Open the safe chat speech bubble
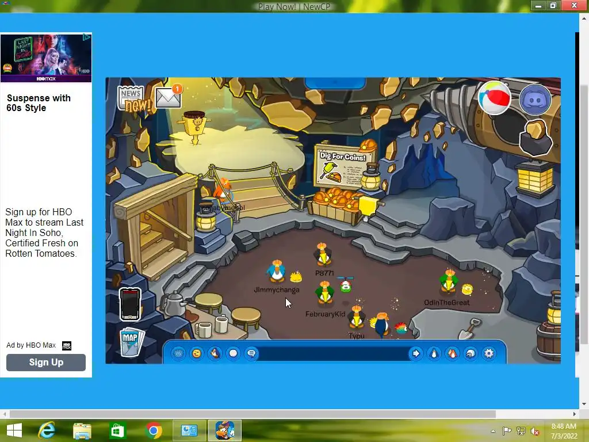This screenshot has width=589, height=442. click(x=252, y=353)
